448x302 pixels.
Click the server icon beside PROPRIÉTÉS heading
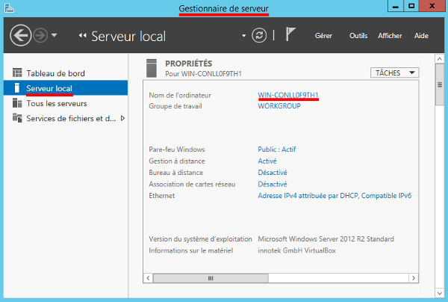[x=152, y=68]
